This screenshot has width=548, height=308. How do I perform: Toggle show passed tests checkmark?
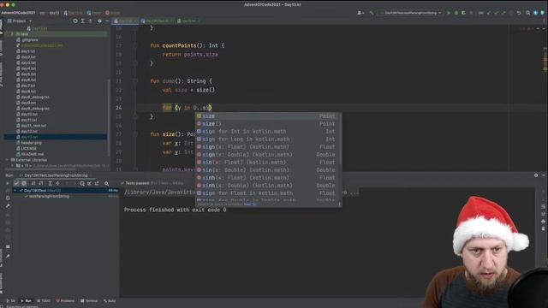tap(16, 183)
